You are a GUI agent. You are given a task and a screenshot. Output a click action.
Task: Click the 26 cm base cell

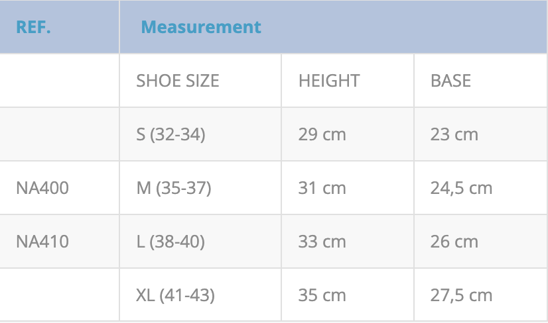454,242
